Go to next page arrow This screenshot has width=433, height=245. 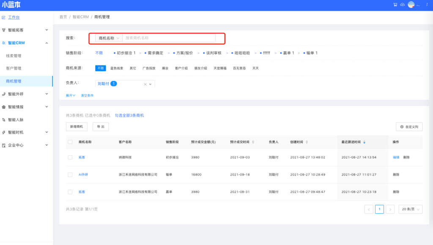click(390, 209)
